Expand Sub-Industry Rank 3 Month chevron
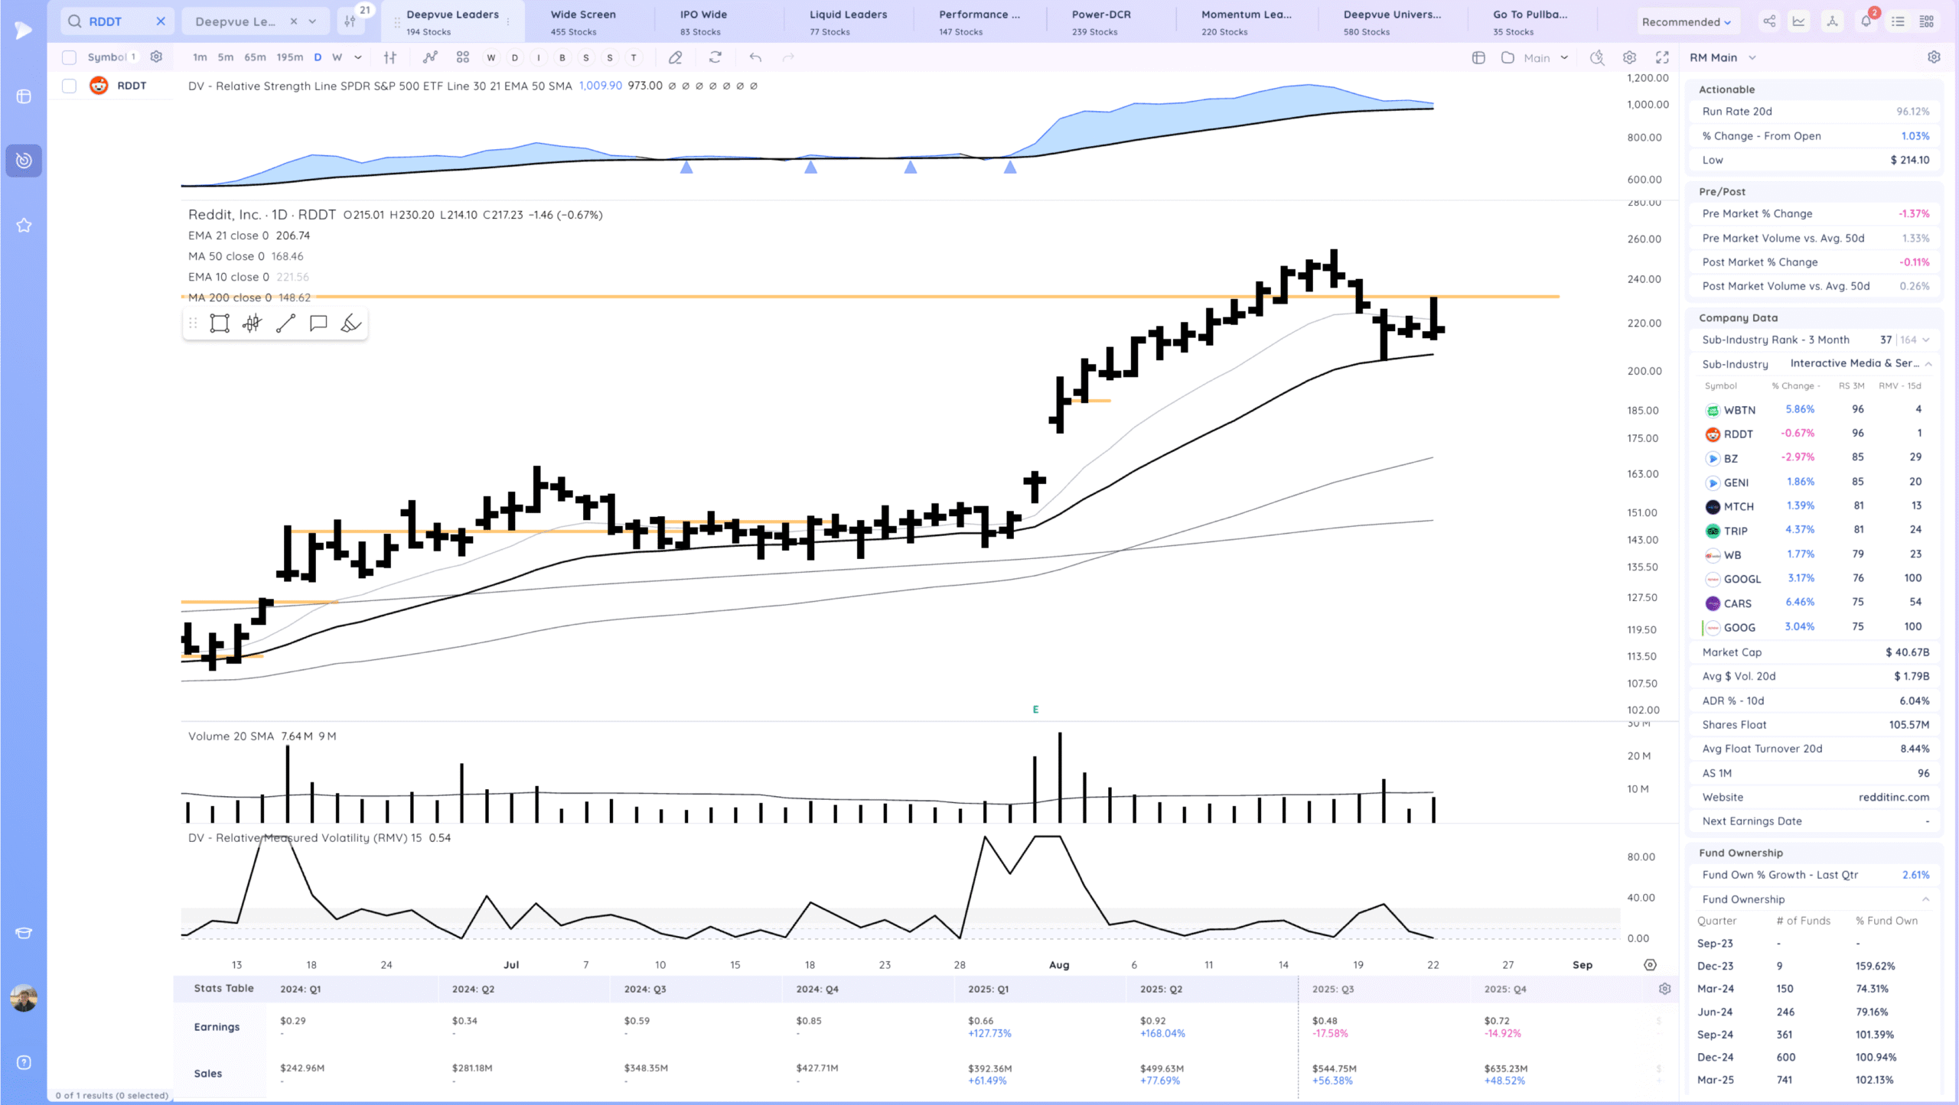The image size is (1959, 1105). (x=1926, y=340)
